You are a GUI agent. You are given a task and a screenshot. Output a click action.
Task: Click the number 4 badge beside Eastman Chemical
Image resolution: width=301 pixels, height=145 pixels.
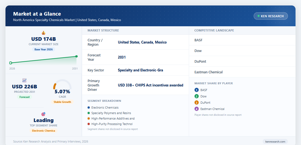(196, 109)
